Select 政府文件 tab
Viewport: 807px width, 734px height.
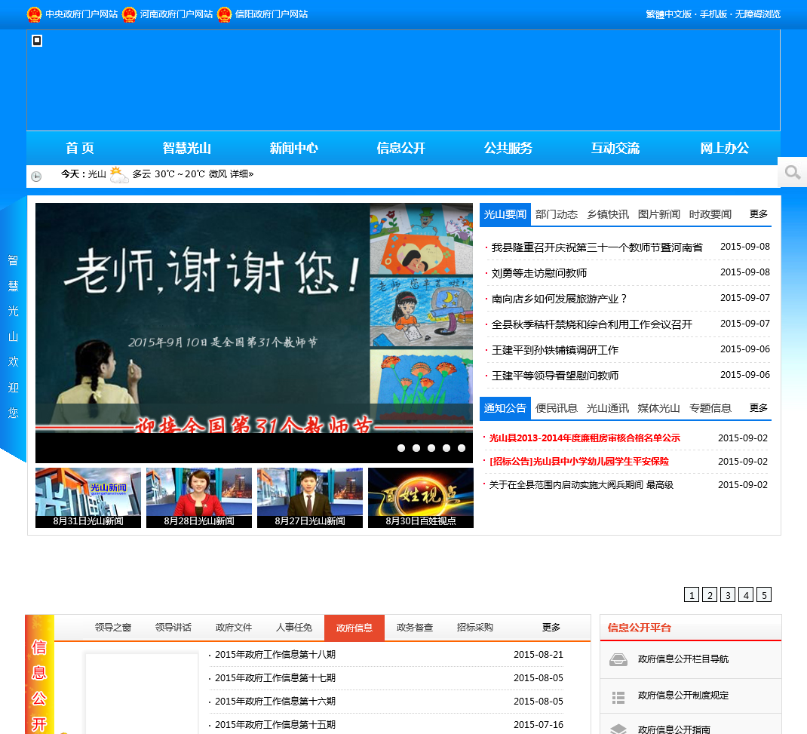[234, 628]
